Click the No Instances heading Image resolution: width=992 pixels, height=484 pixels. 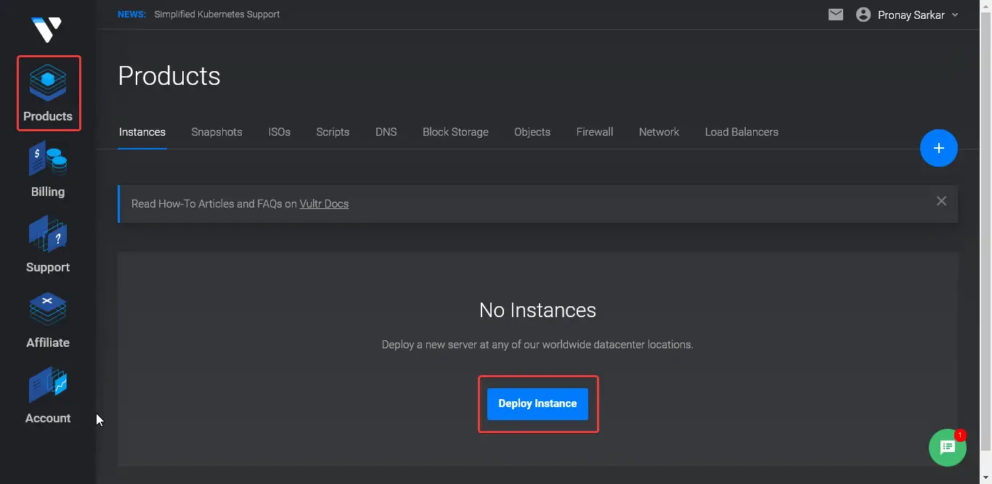[537, 310]
